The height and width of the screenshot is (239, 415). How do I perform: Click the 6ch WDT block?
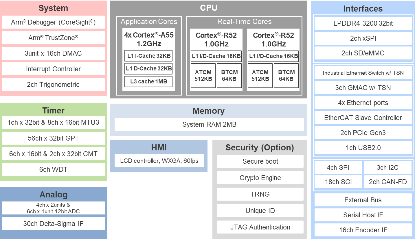point(53,169)
